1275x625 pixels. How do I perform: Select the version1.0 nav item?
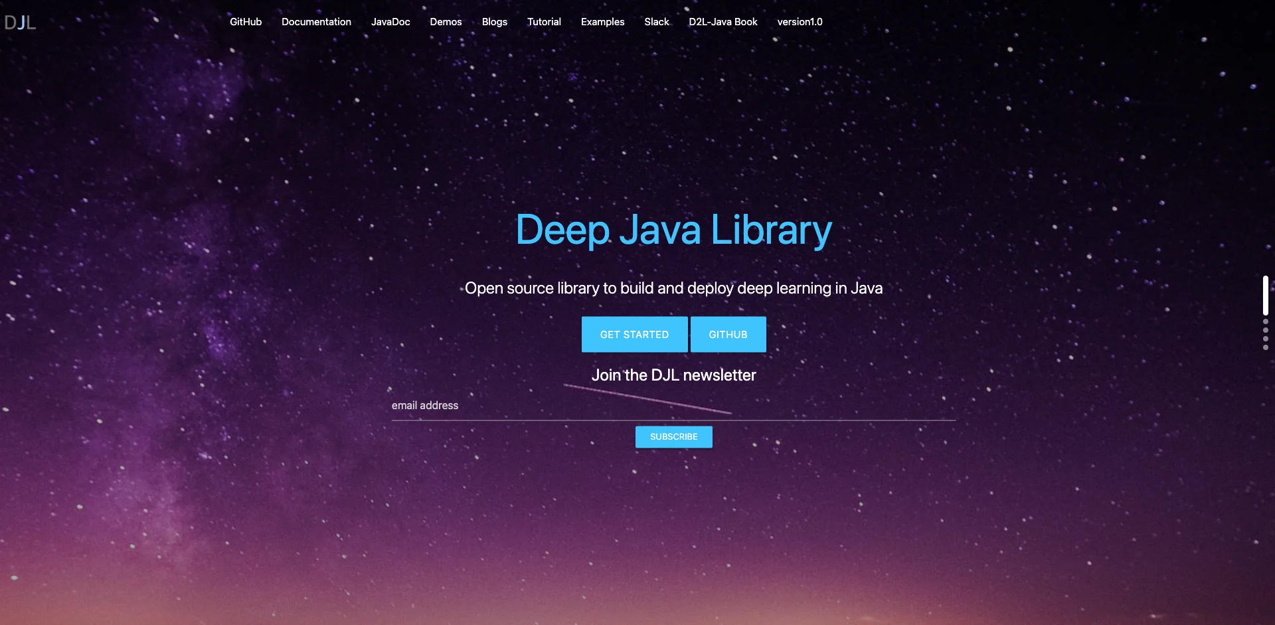(x=800, y=22)
